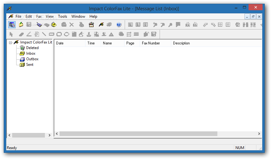Open the Edit menu
The height and width of the screenshot is (159, 271).
(29, 16)
